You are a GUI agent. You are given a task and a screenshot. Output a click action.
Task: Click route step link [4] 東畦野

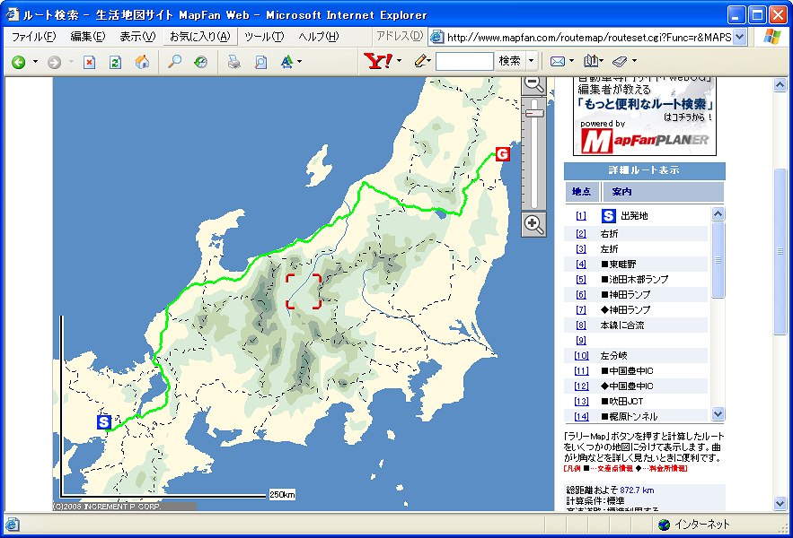(x=580, y=265)
